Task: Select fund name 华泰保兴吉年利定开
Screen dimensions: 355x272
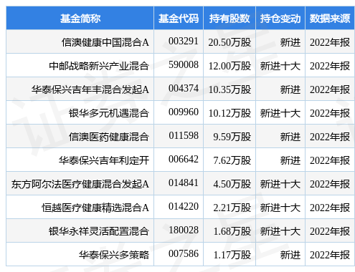Action: (104, 160)
